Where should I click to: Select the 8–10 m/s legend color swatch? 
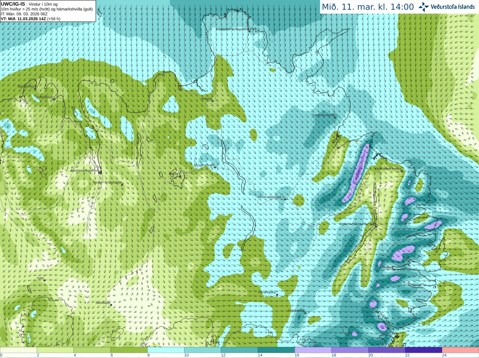tap(166, 350)
